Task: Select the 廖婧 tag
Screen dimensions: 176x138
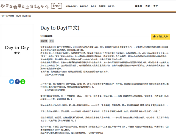Action: click(x=52, y=41)
